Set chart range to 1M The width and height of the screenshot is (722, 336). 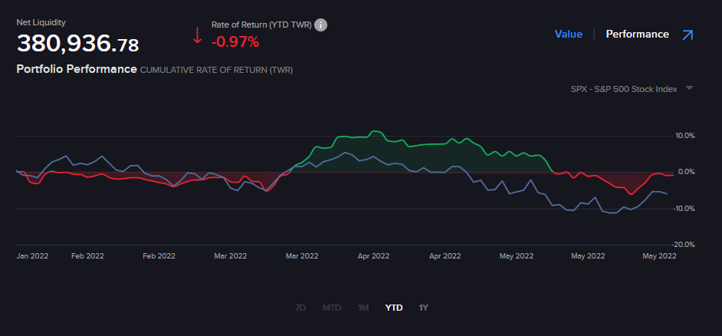363,308
